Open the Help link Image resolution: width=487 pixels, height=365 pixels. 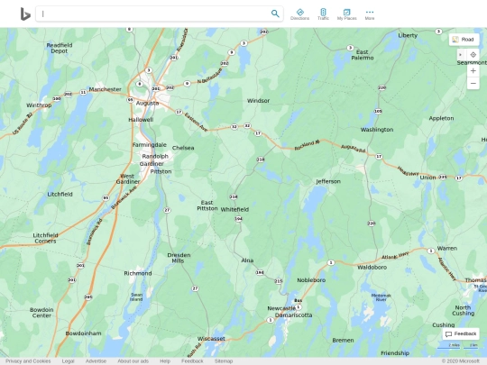pyautogui.click(x=165, y=361)
